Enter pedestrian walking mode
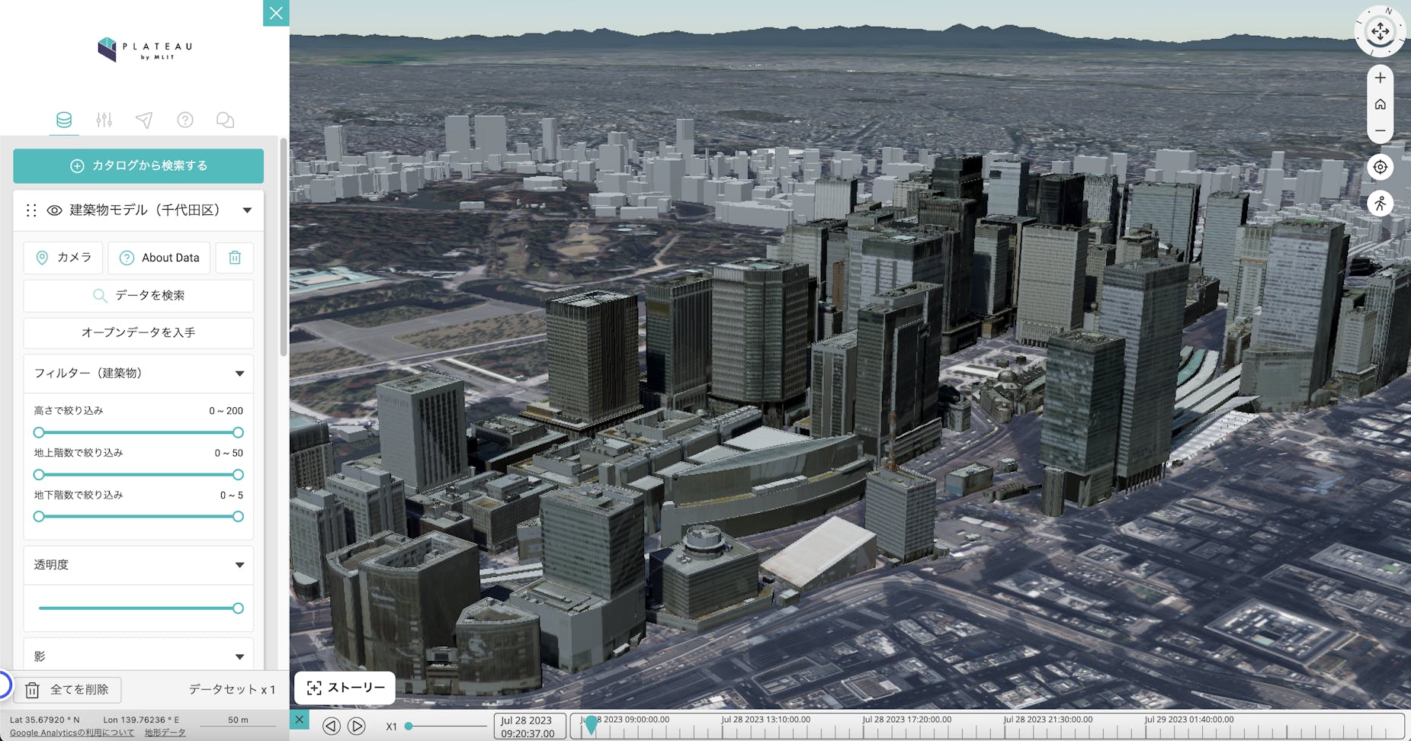 1380,203
